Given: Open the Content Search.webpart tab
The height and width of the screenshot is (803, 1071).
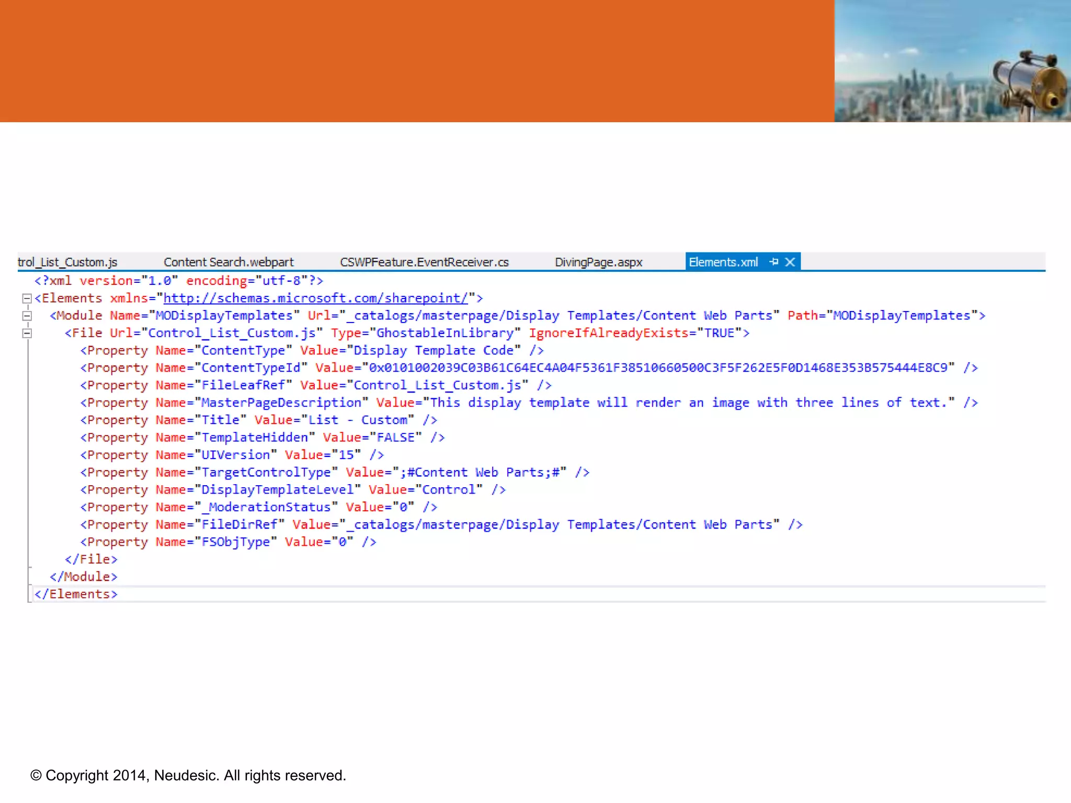Looking at the screenshot, I should coord(229,262).
